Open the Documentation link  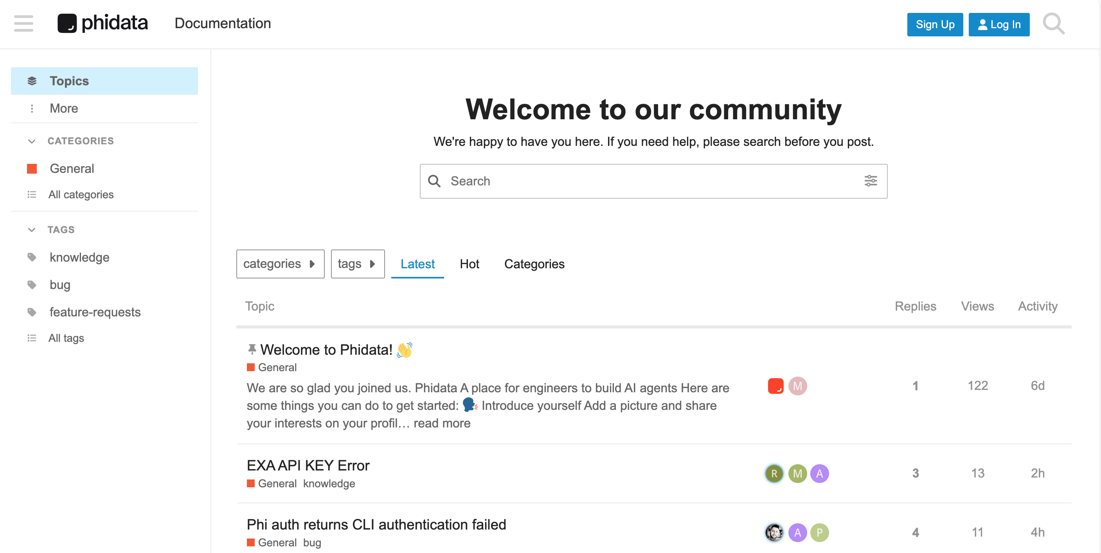[x=223, y=23]
